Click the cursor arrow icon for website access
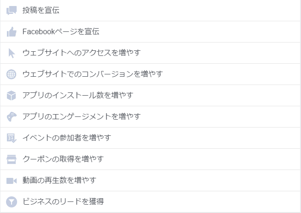Viewport: 301px width, 213px height. pyautogui.click(x=12, y=53)
